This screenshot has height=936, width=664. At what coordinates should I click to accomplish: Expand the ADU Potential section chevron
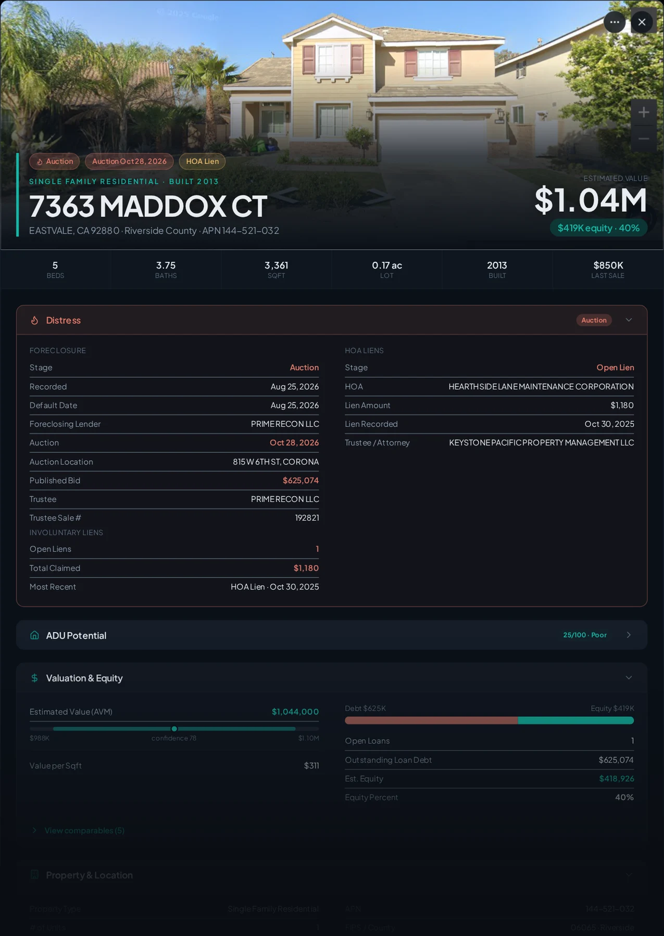pyautogui.click(x=629, y=635)
